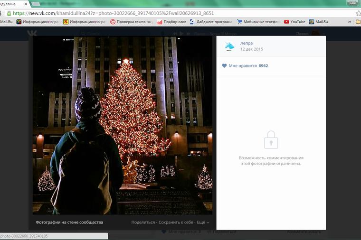Focus the browser address bar

click(180, 13)
